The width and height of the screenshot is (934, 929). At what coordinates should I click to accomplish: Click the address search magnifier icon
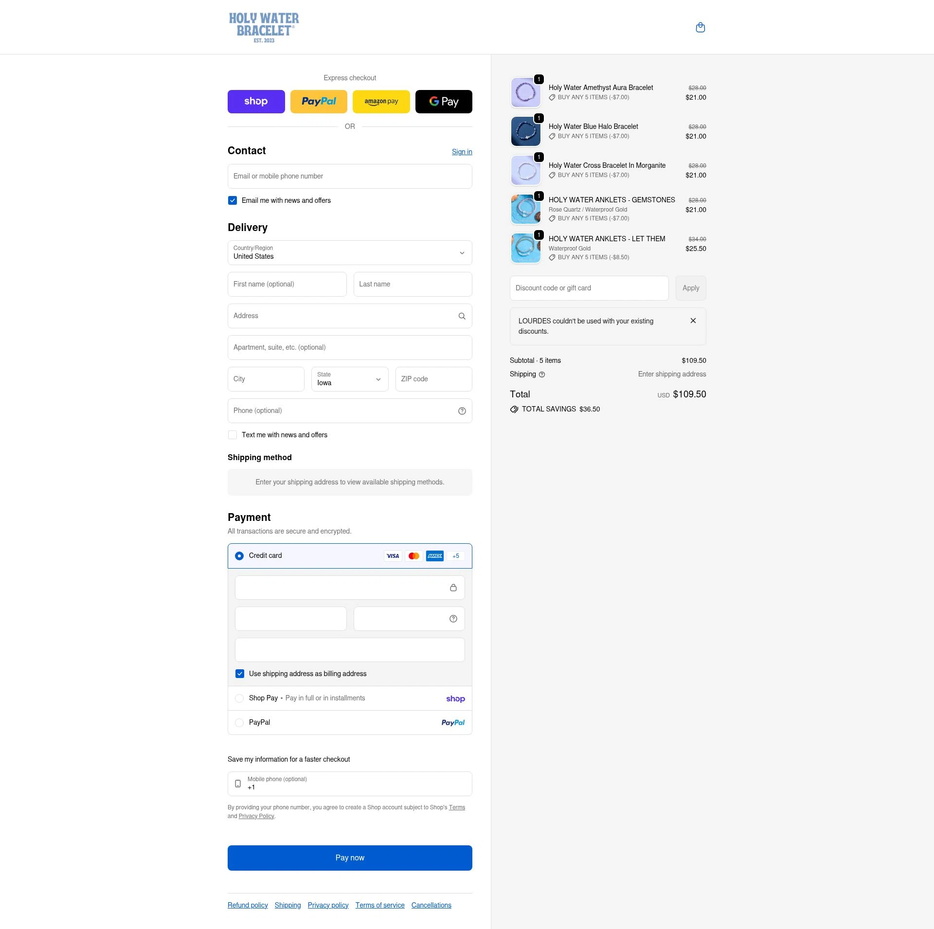(462, 316)
